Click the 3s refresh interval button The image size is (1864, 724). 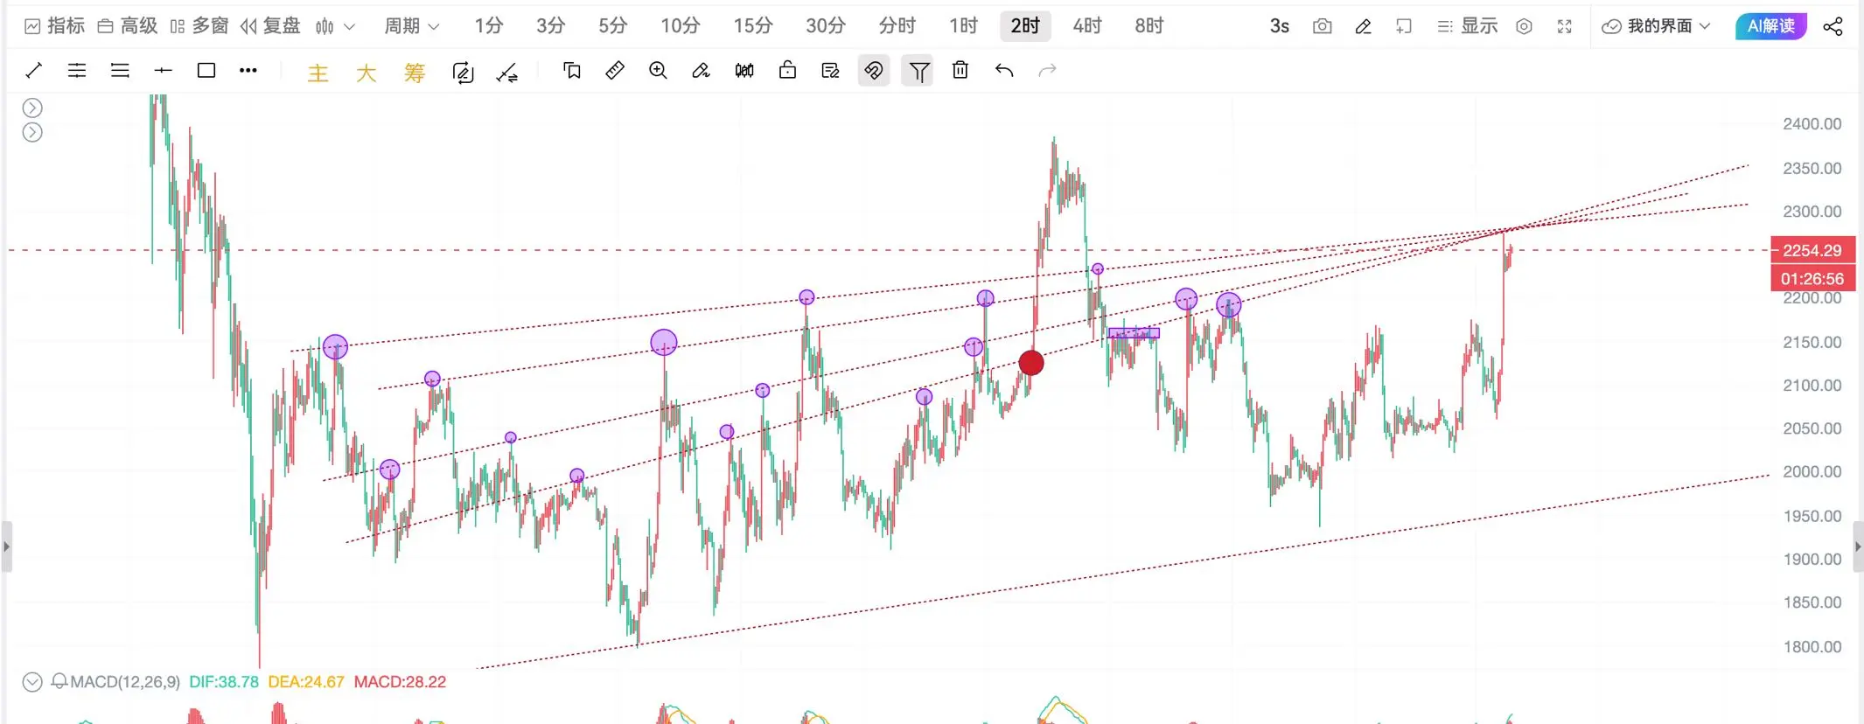tap(1280, 26)
